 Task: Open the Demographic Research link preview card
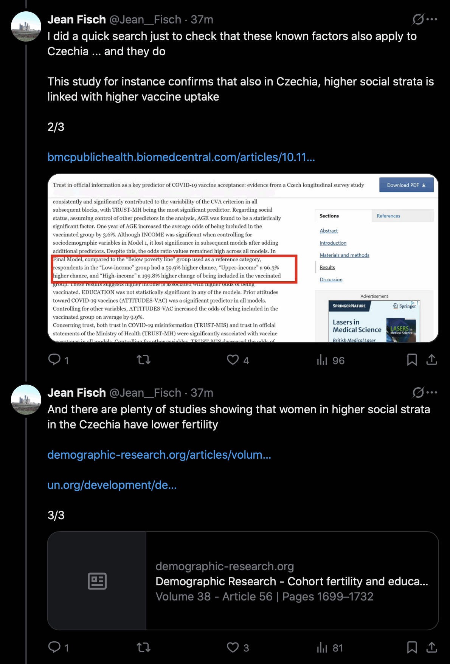coord(243,581)
